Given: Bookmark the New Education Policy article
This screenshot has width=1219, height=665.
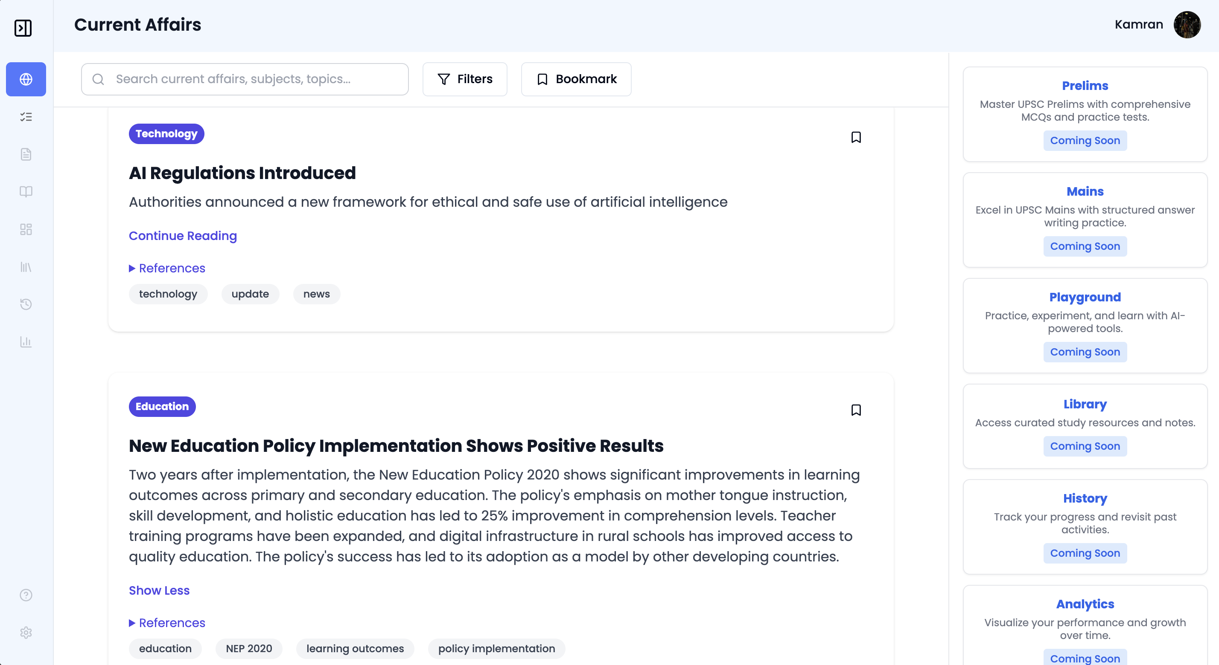Looking at the screenshot, I should point(856,410).
